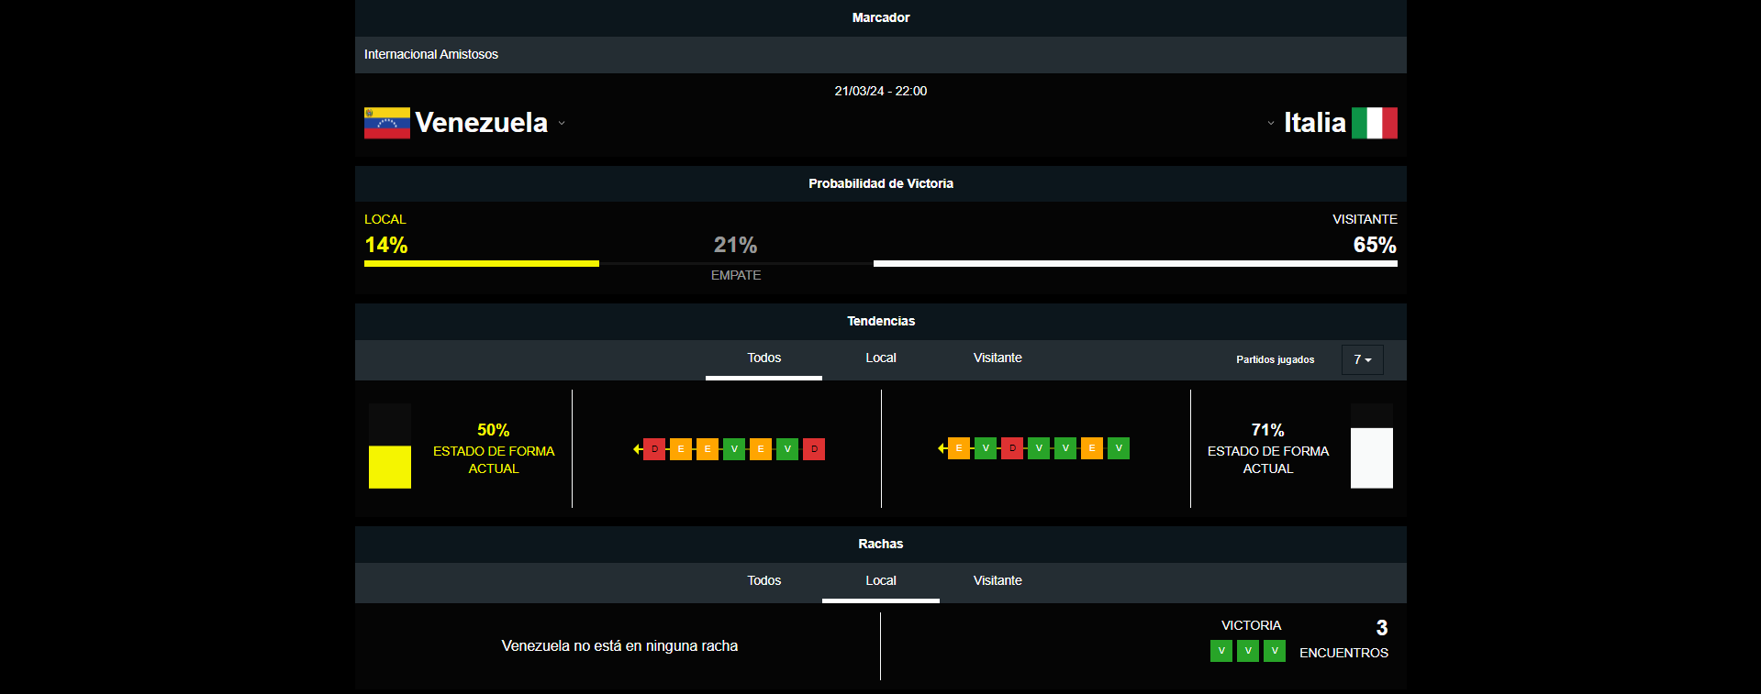Viewport: 1761px width, 694px height.
Task: Click the EMPATE label
Action: (x=736, y=276)
